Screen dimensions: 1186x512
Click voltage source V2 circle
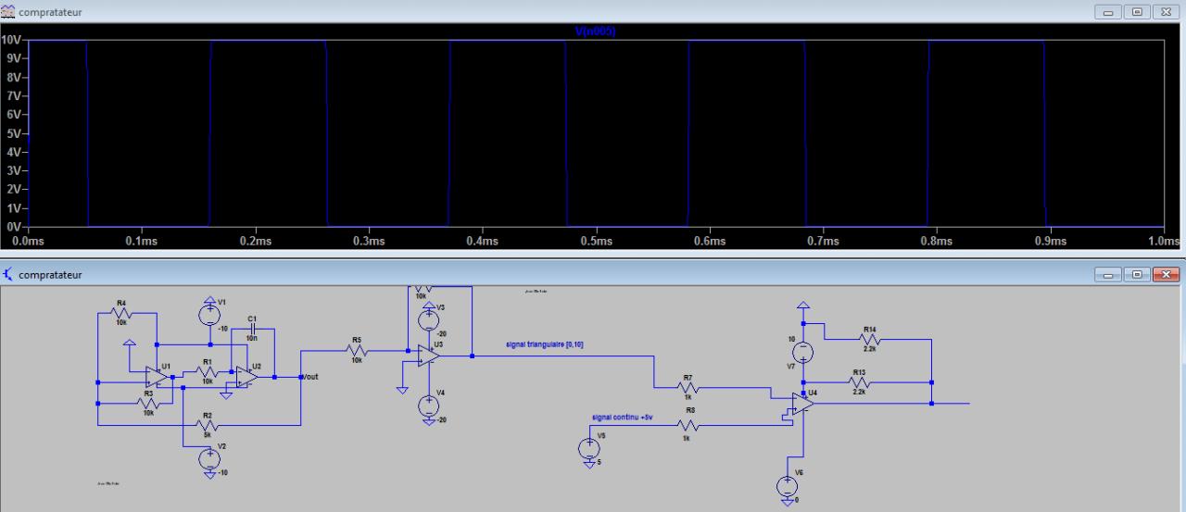[210, 457]
